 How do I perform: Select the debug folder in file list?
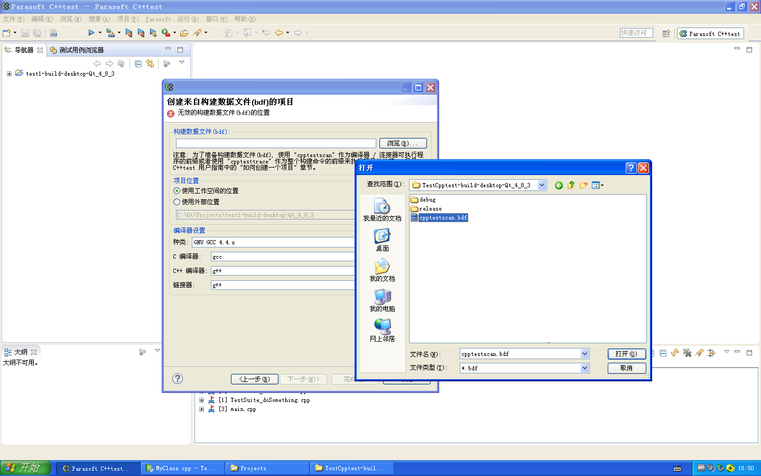tap(423, 200)
